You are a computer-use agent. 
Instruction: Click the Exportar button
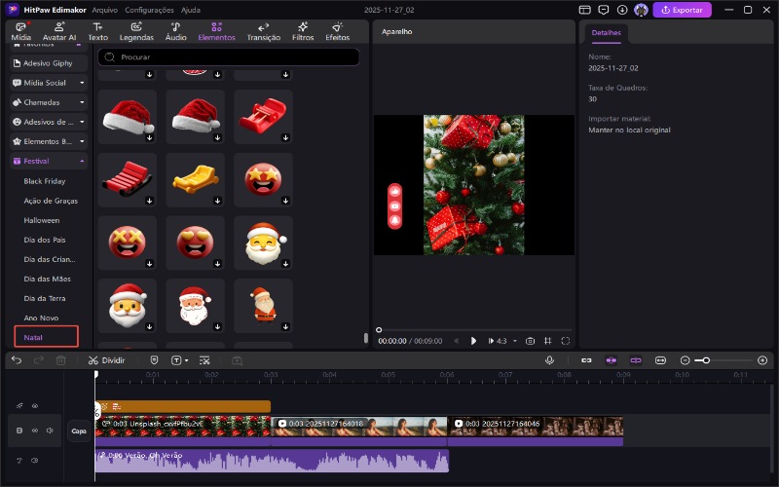click(682, 10)
